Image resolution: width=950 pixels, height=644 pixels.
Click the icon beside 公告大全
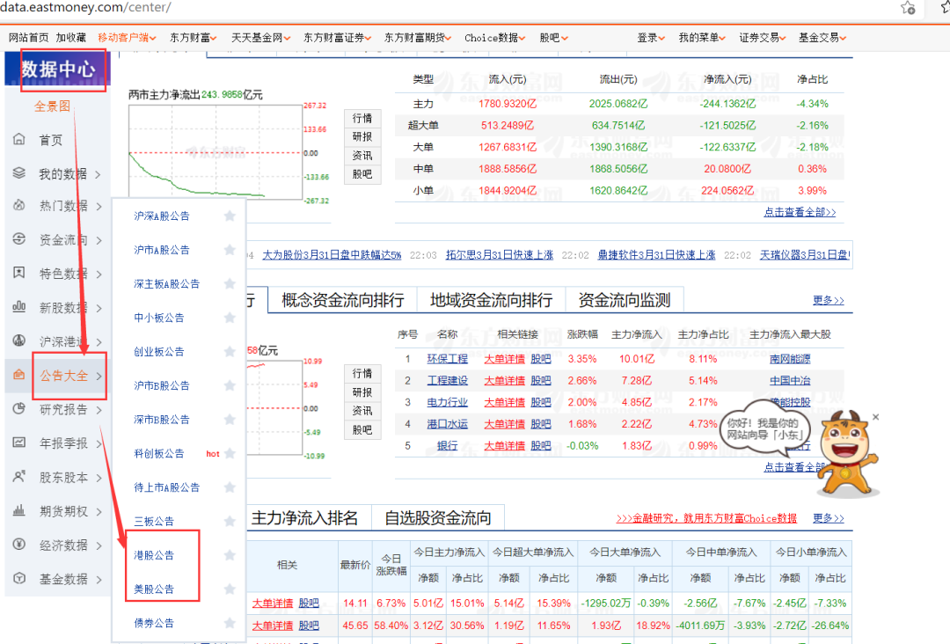pyautogui.click(x=19, y=375)
